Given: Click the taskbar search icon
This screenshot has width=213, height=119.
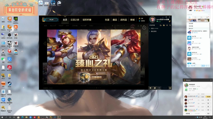Looking at the screenshot, I should tap(6, 117).
